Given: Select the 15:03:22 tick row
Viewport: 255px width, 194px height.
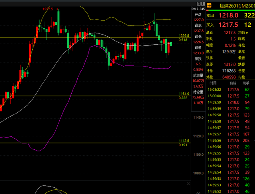Looking at the screenshot, I should pos(230,90).
